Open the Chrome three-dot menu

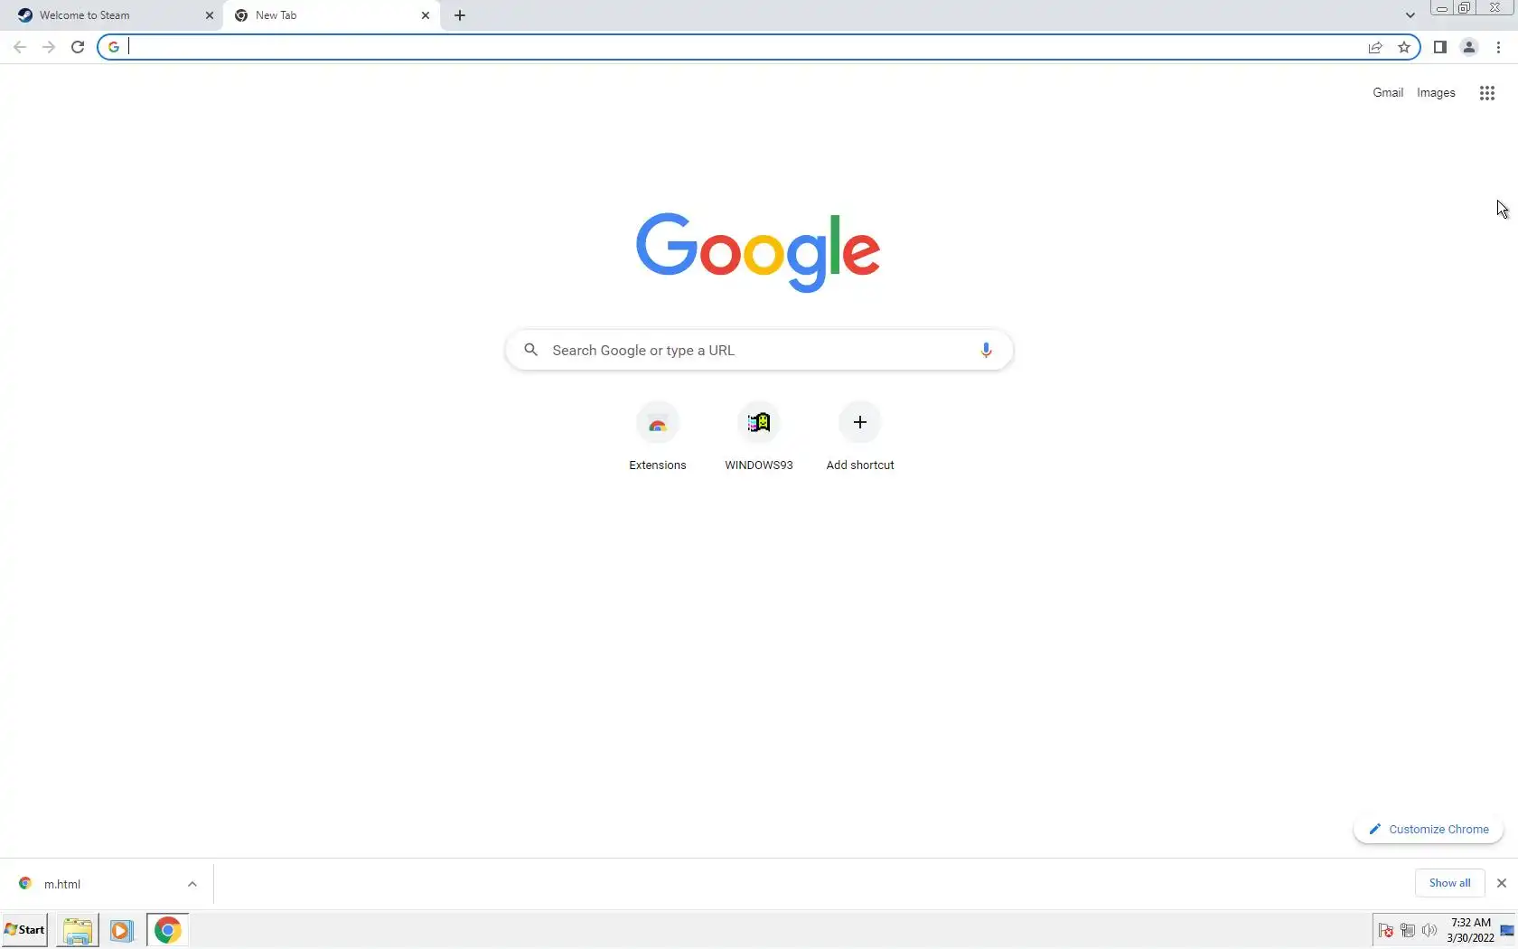point(1498,47)
